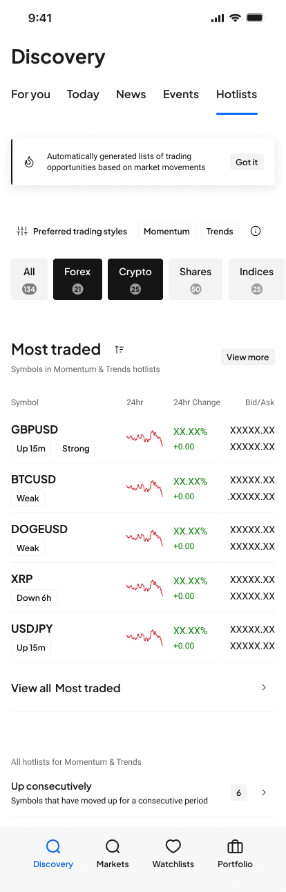This screenshot has height=892, width=286.
Task: Switch to the News tab
Action: coord(131,94)
